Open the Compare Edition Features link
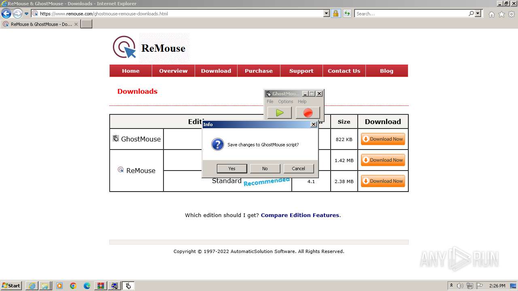Screen dimensions: 518x291 point(300,215)
